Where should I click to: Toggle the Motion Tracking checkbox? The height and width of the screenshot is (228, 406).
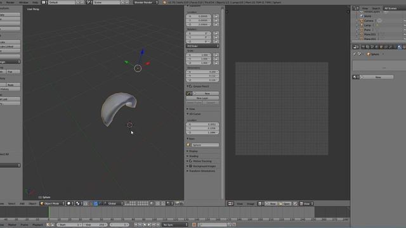(x=190, y=161)
